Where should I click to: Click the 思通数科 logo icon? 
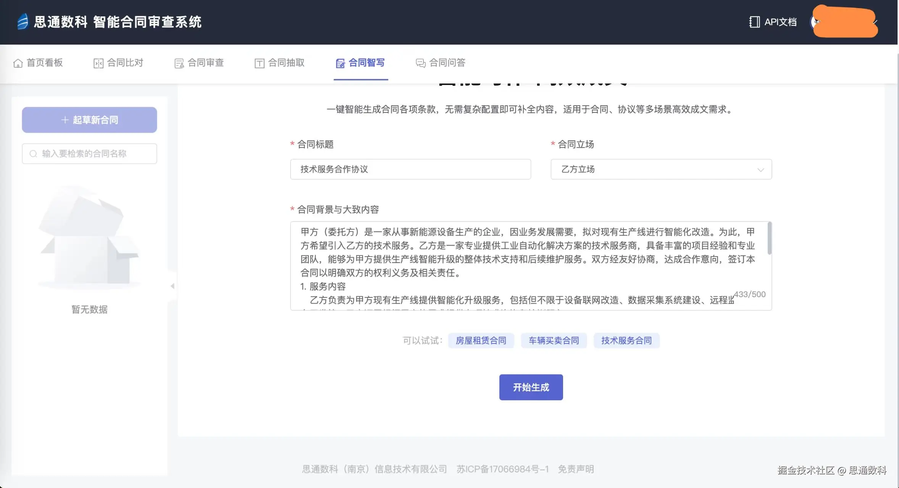[x=23, y=22]
